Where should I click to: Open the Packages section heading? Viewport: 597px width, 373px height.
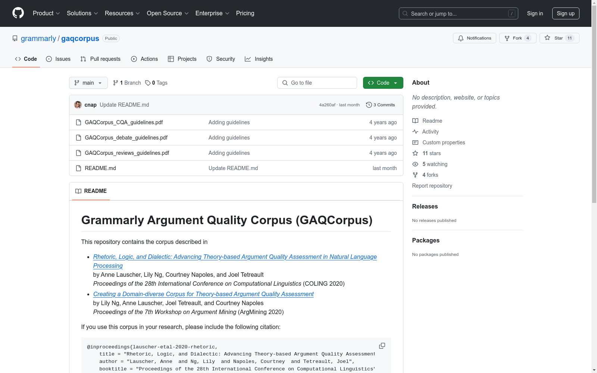(426, 240)
